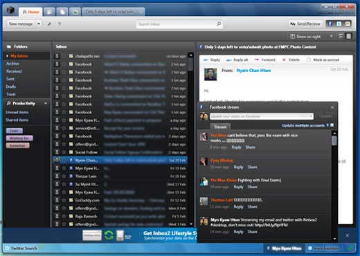This screenshot has width=360, height=256.
Task: Open the Update multiple accounts link
Action: (303, 125)
